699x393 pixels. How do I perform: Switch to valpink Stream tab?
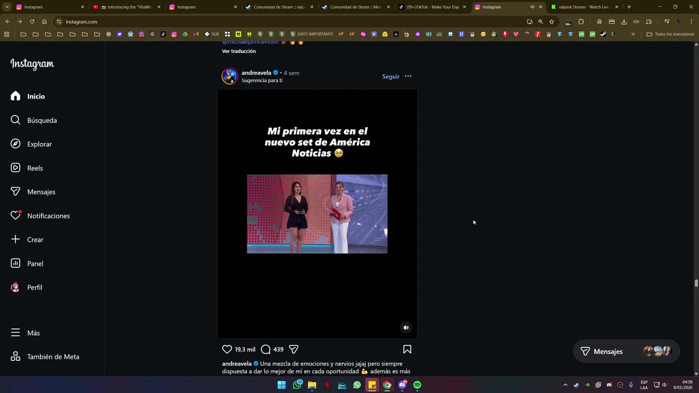tap(584, 7)
